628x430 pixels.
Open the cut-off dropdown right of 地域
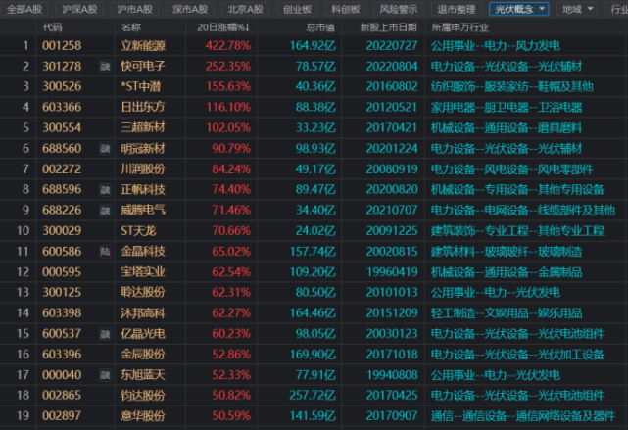[x=617, y=9]
